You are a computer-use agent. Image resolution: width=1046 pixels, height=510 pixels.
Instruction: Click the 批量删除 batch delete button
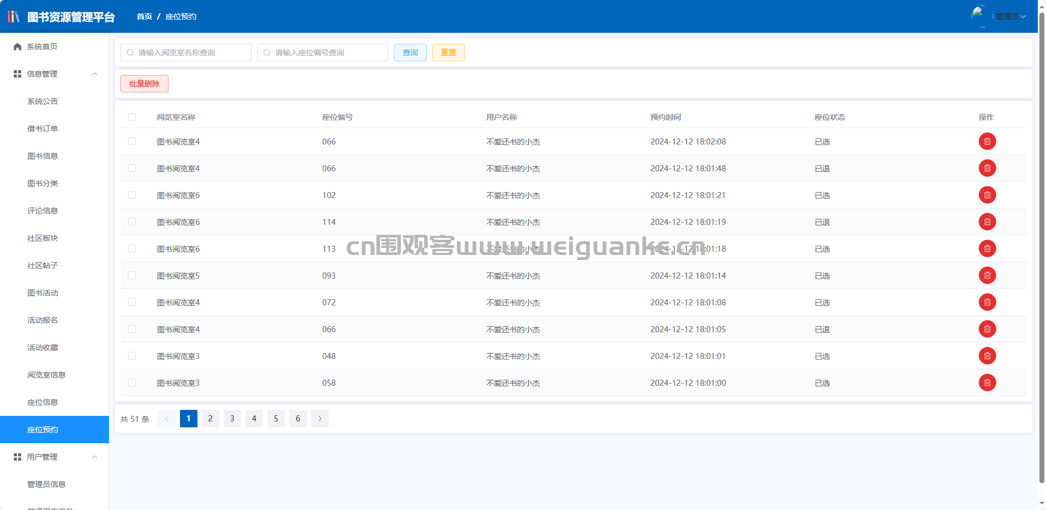[144, 84]
